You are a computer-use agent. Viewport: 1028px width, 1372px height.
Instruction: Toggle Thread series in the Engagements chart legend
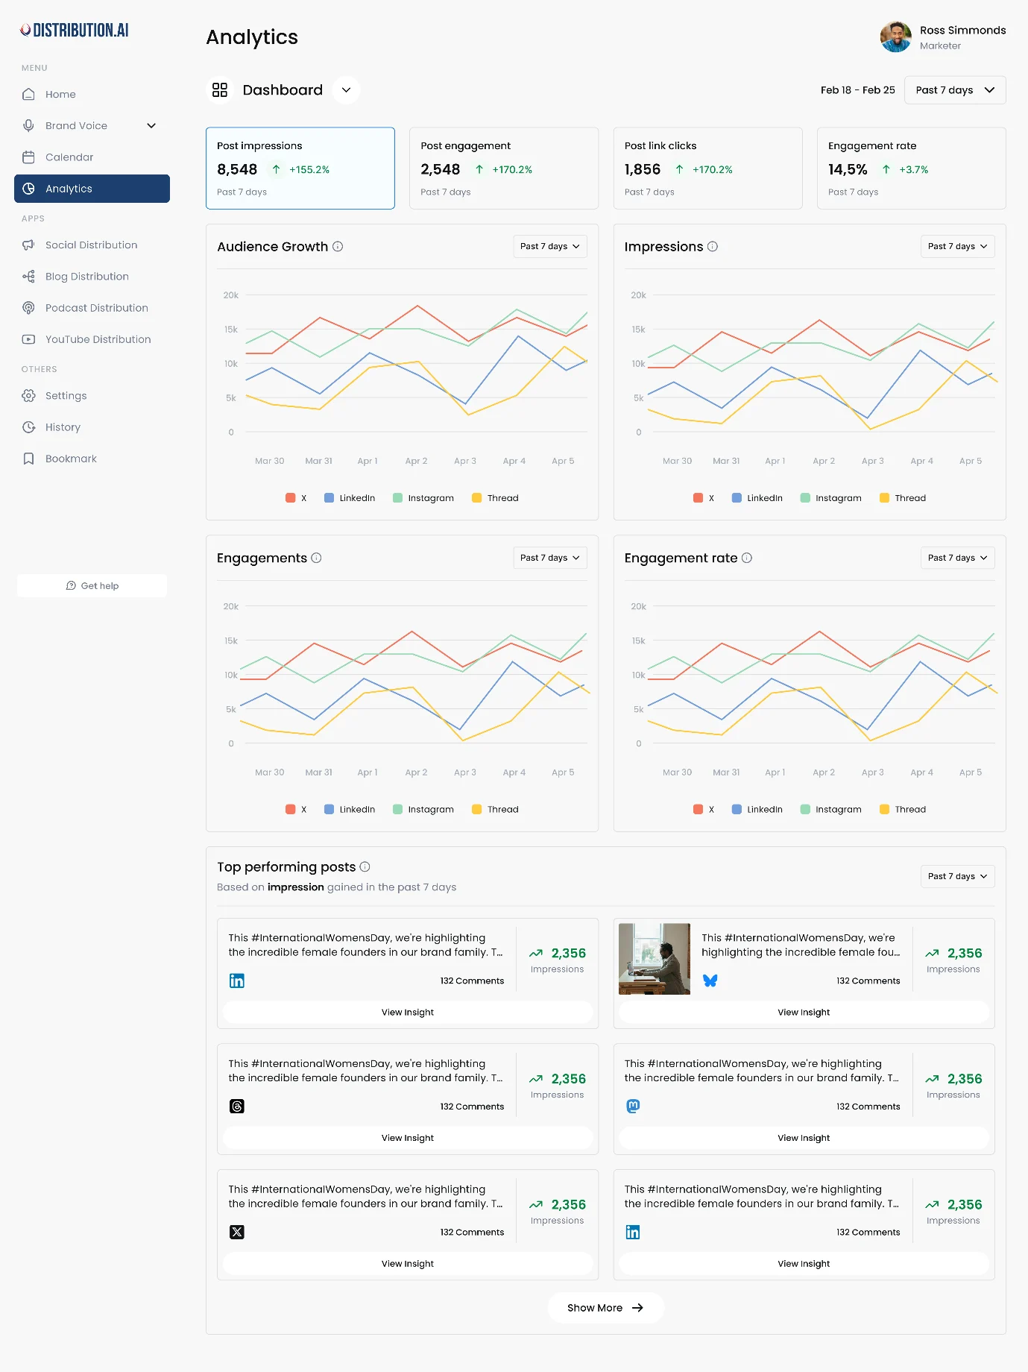click(x=495, y=810)
